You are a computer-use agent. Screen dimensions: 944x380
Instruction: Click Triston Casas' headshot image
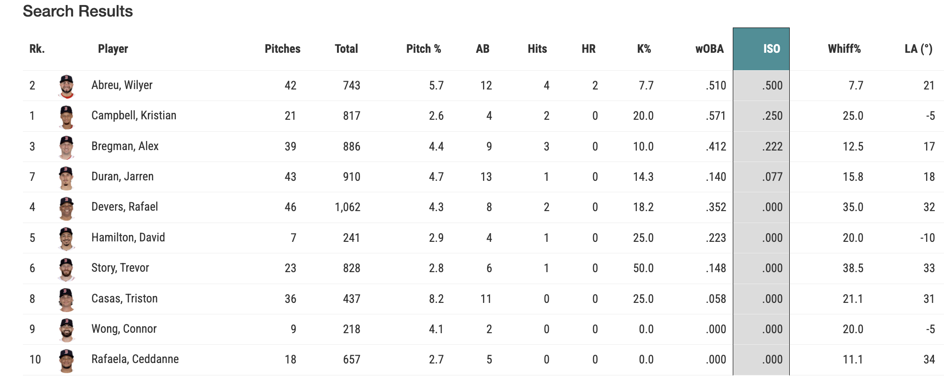[x=67, y=299]
